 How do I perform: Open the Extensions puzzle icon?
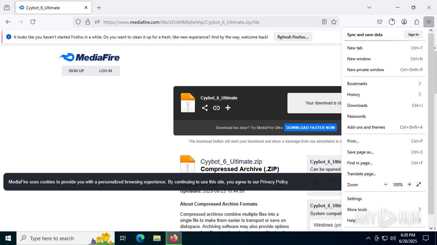(417, 22)
